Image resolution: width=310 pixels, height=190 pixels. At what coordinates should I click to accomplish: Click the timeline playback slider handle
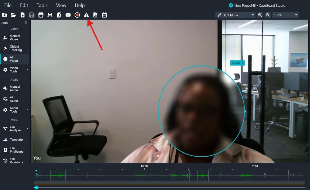(36, 188)
